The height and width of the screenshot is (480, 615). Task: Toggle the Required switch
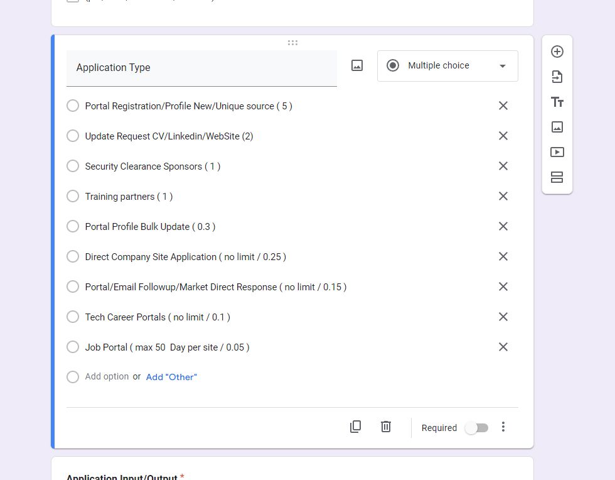point(476,428)
